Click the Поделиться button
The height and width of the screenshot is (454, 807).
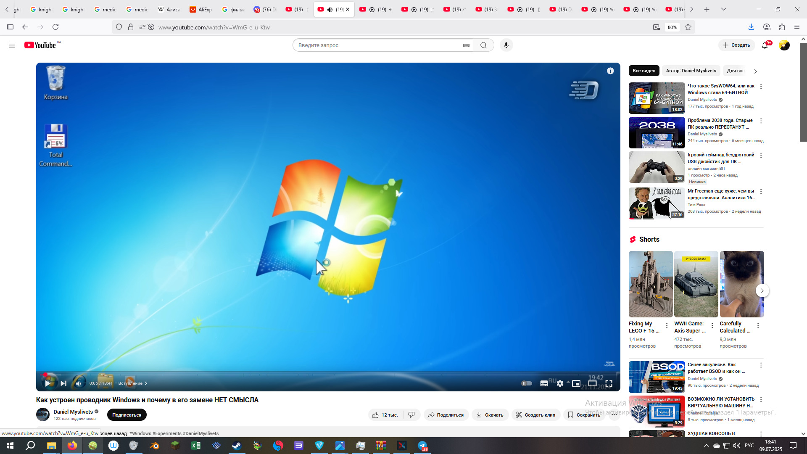tap(446, 414)
